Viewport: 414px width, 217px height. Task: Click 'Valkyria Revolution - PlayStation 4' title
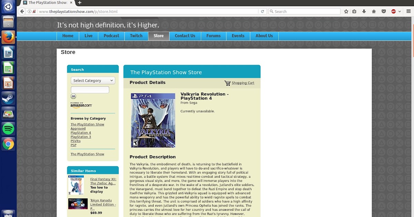point(205,96)
